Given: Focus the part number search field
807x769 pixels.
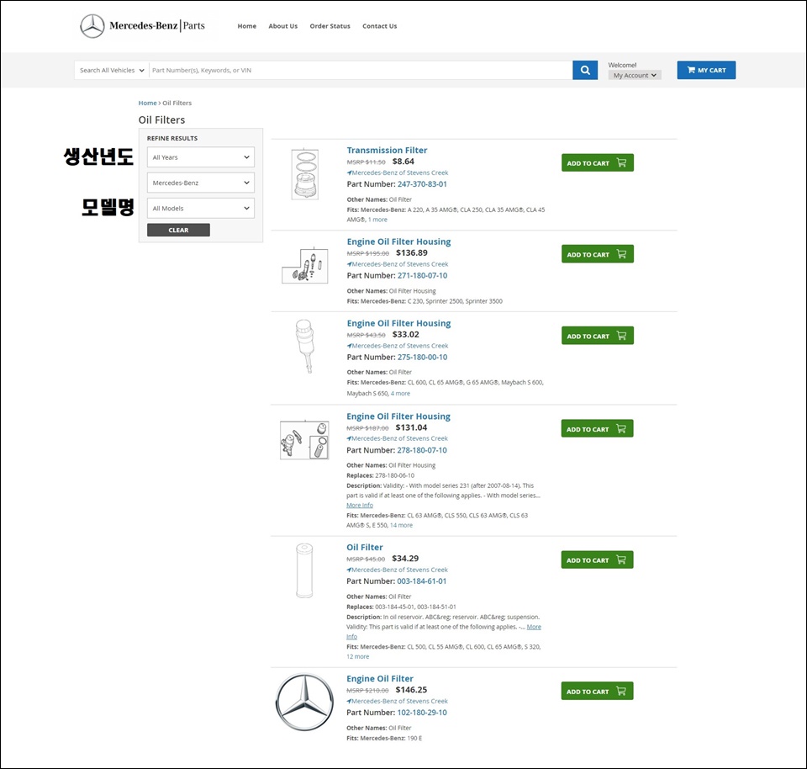Looking at the screenshot, I should point(361,70).
